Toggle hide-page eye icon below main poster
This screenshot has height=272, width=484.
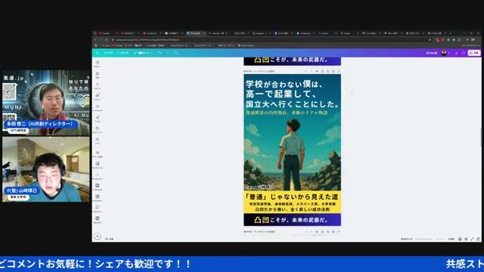tap(317, 232)
